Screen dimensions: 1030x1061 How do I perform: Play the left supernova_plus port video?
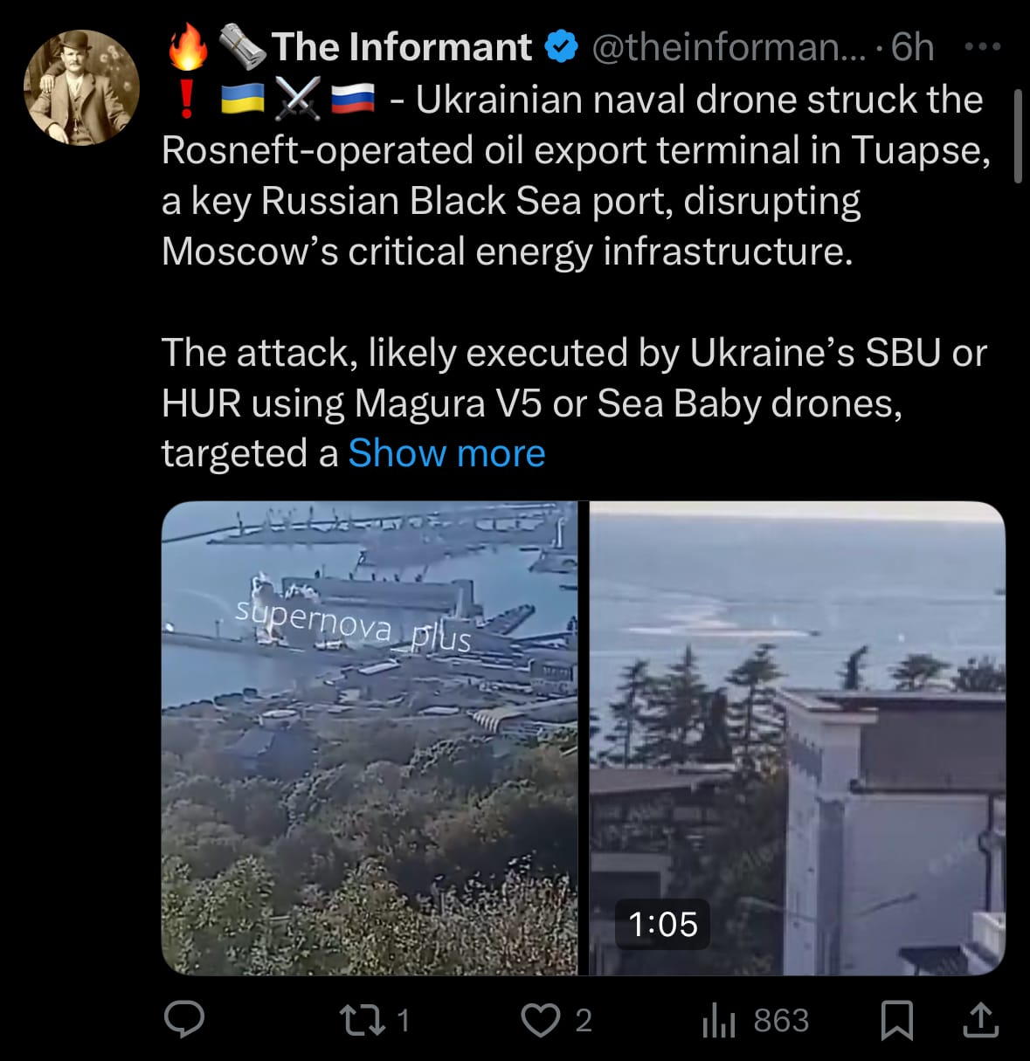[x=369, y=738]
